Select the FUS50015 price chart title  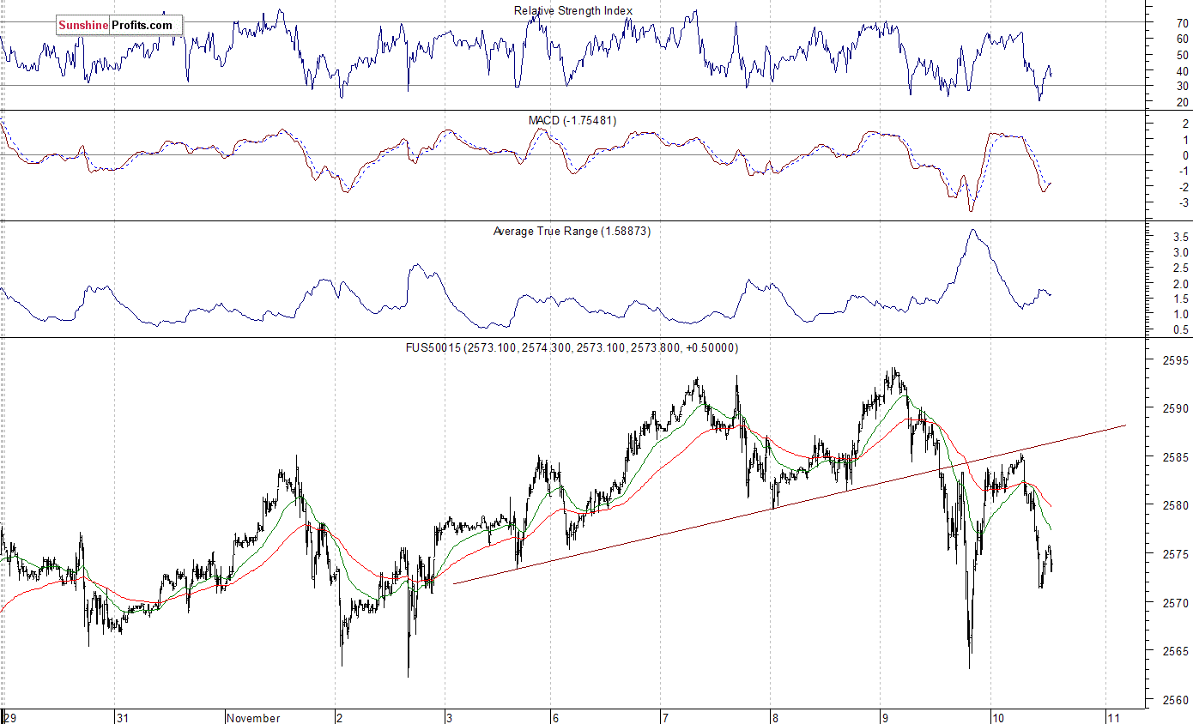point(572,347)
